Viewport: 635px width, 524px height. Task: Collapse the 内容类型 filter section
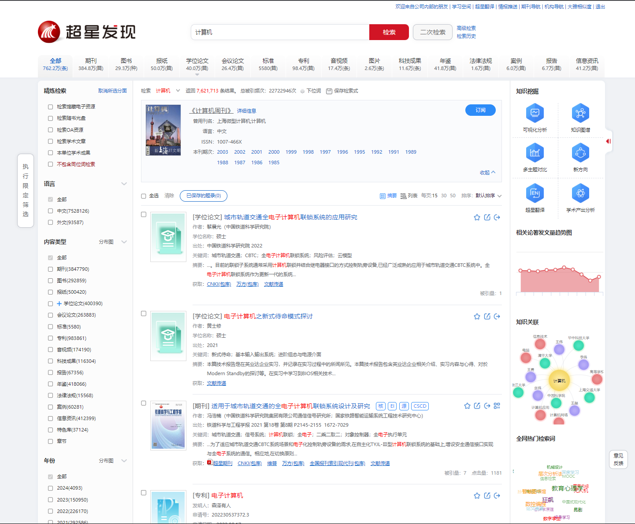pos(124,242)
